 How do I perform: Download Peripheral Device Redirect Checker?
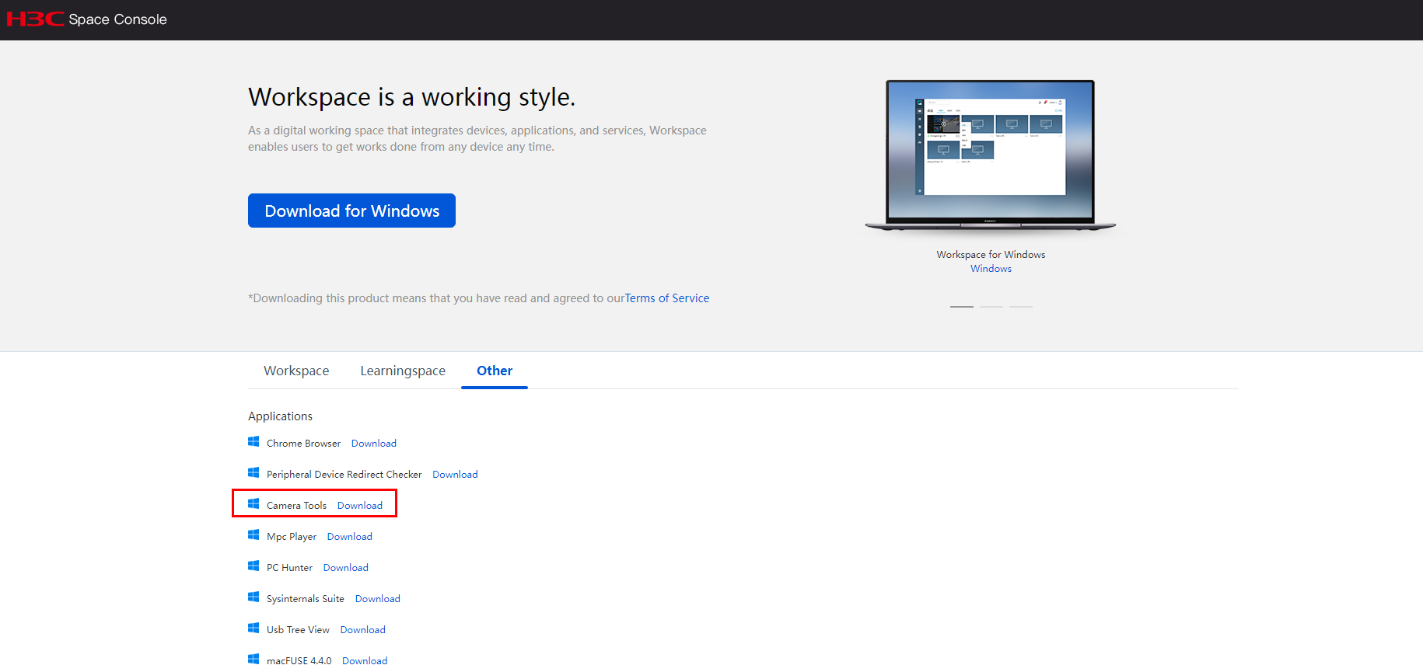[x=455, y=475]
